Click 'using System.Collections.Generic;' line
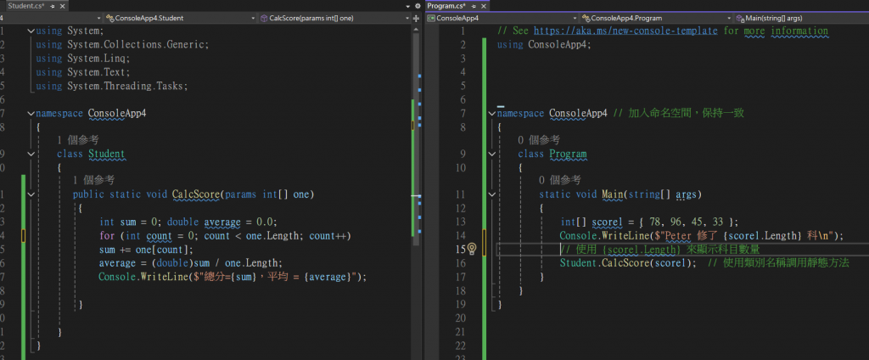 click(122, 44)
